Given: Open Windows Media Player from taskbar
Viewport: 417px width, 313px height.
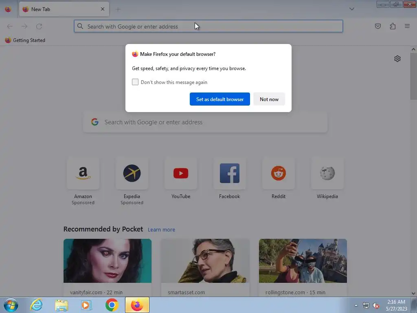Looking at the screenshot, I should click(86, 305).
